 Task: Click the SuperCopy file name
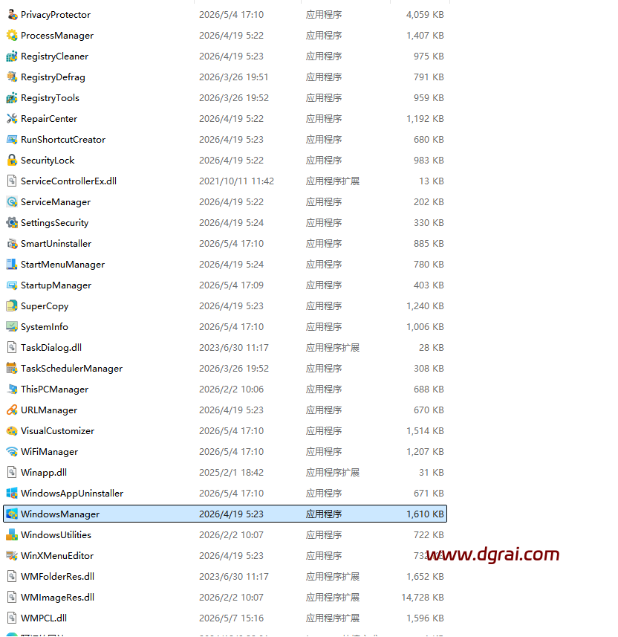[45, 306]
